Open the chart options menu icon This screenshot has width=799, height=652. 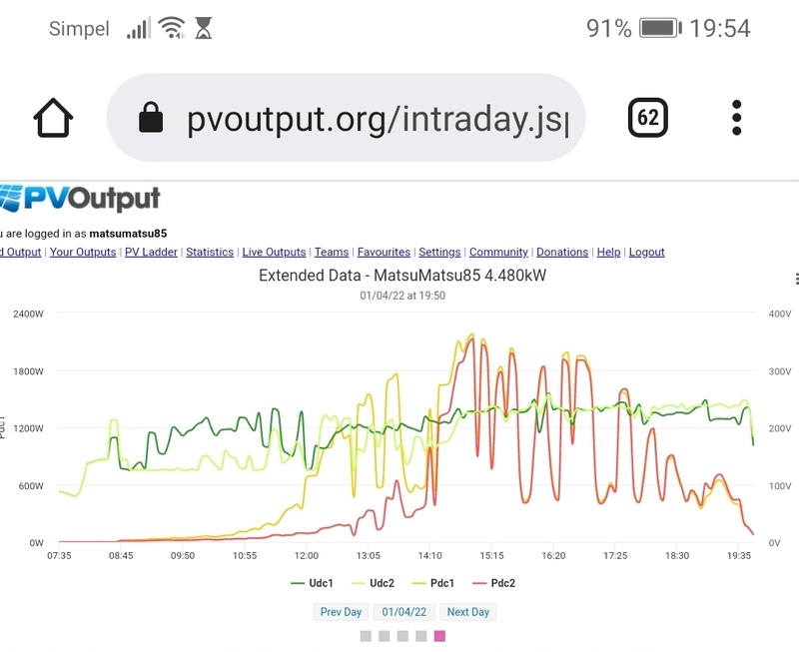coord(795,279)
